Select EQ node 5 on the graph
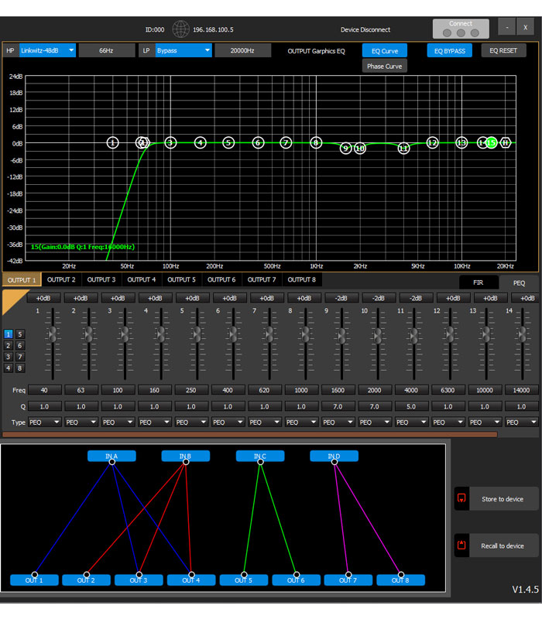Viewport: 542px width, 619px height. [x=228, y=143]
